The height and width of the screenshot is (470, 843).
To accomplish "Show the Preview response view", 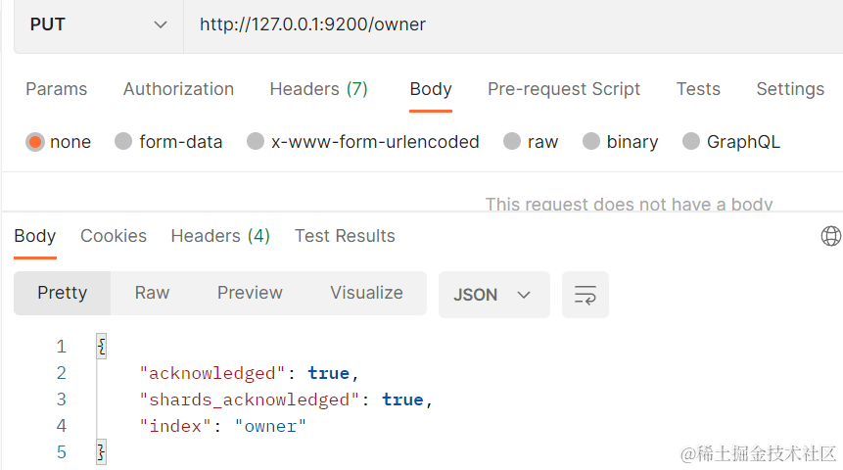I will point(250,293).
